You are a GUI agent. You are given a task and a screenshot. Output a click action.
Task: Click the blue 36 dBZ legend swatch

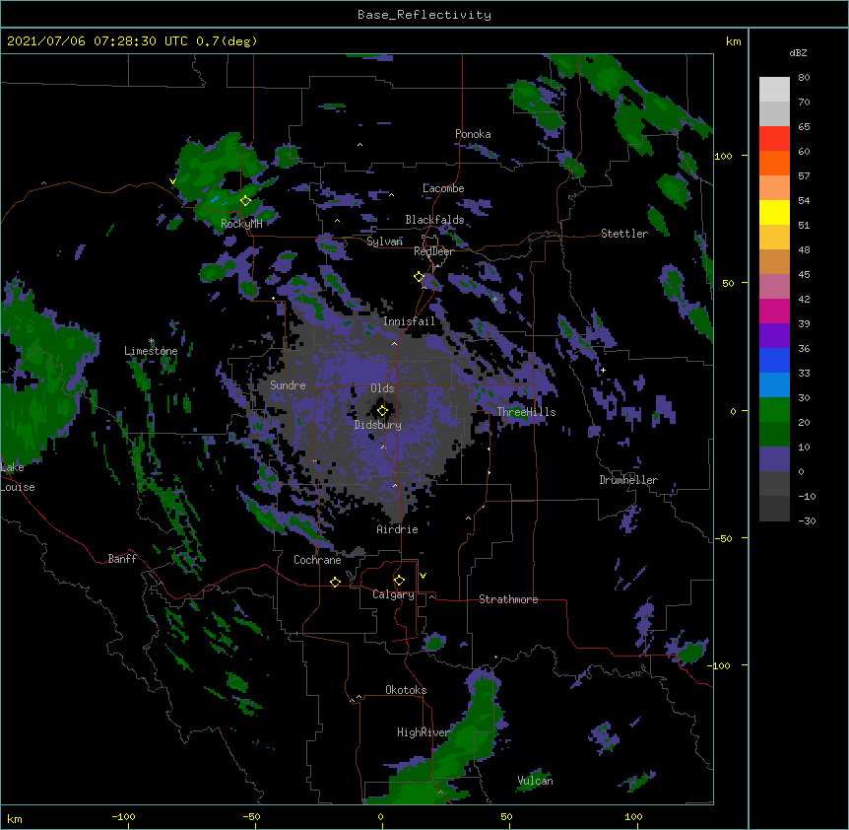point(774,360)
